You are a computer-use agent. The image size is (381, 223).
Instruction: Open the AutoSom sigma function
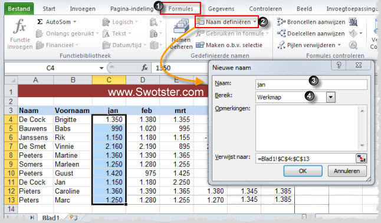(40, 22)
